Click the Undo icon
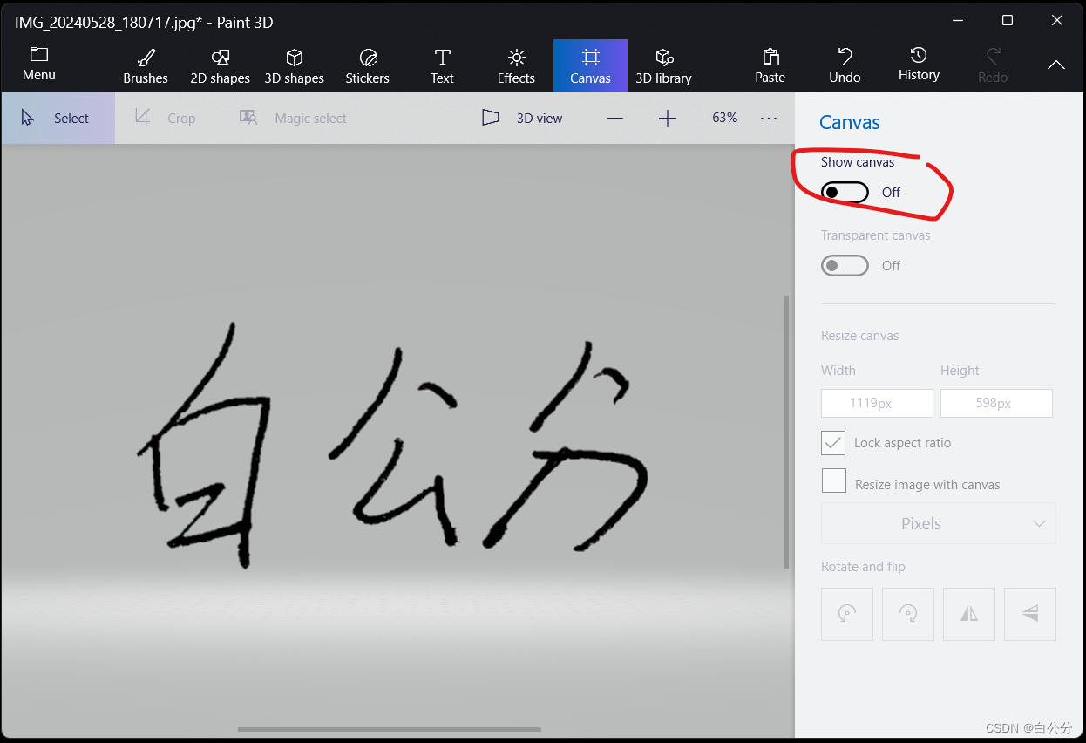Image resolution: width=1086 pixels, height=743 pixels. coord(844,65)
